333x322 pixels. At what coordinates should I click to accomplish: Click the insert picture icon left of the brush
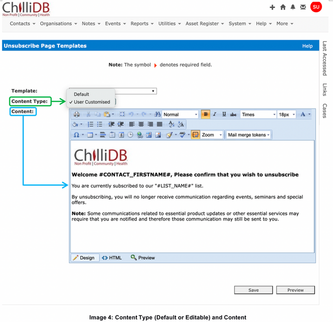click(x=158, y=135)
